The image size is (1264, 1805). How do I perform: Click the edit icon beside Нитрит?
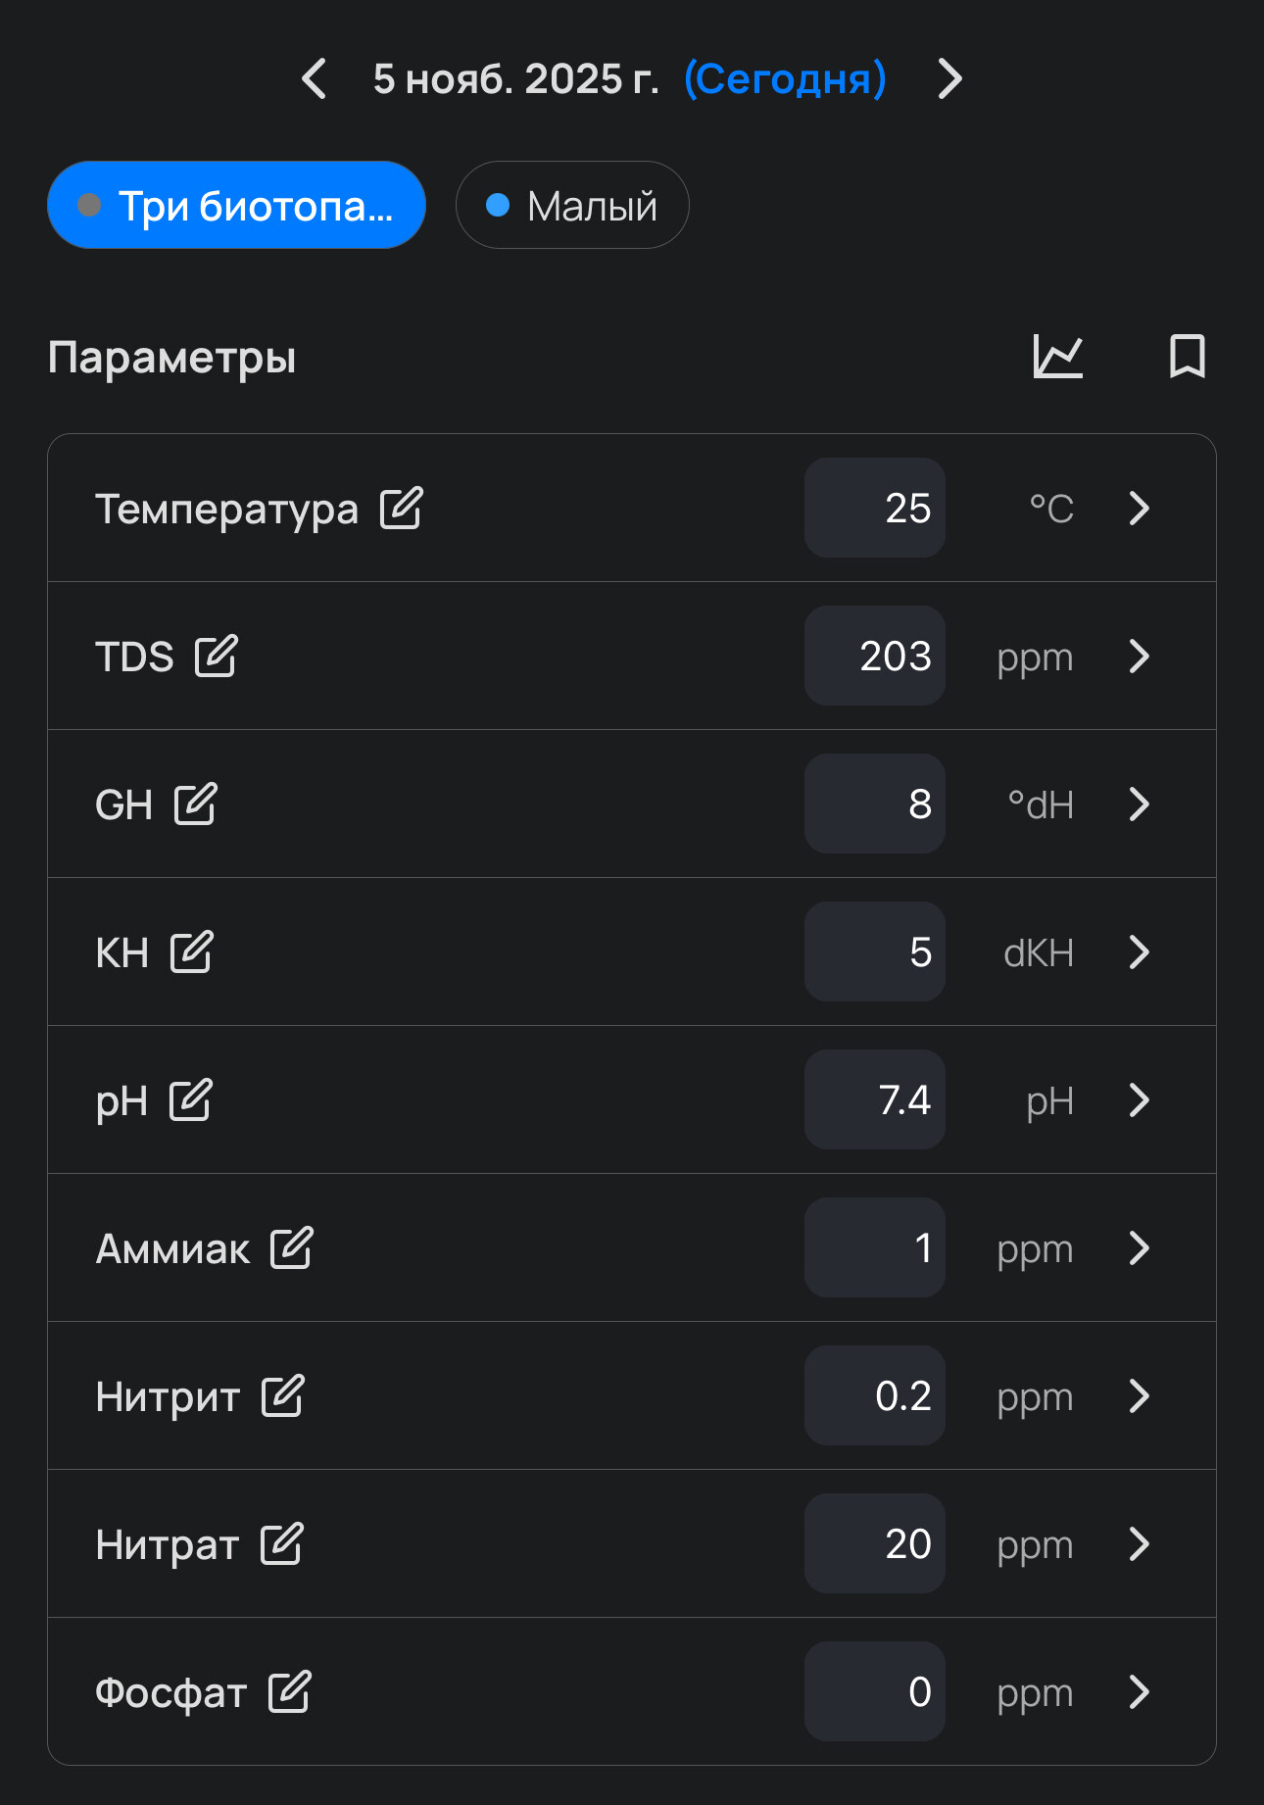pyautogui.click(x=282, y=1396)
